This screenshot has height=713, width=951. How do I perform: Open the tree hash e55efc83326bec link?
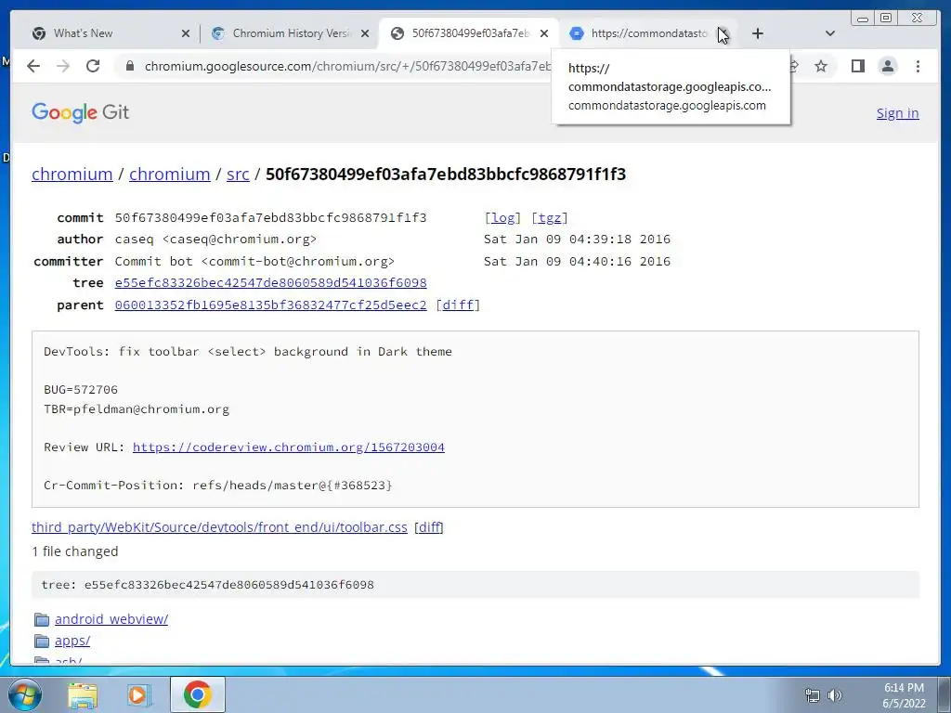tap(270, 282)
